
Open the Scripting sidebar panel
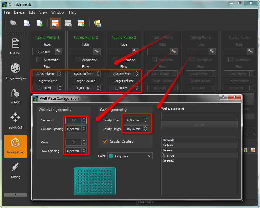(16, 46)
